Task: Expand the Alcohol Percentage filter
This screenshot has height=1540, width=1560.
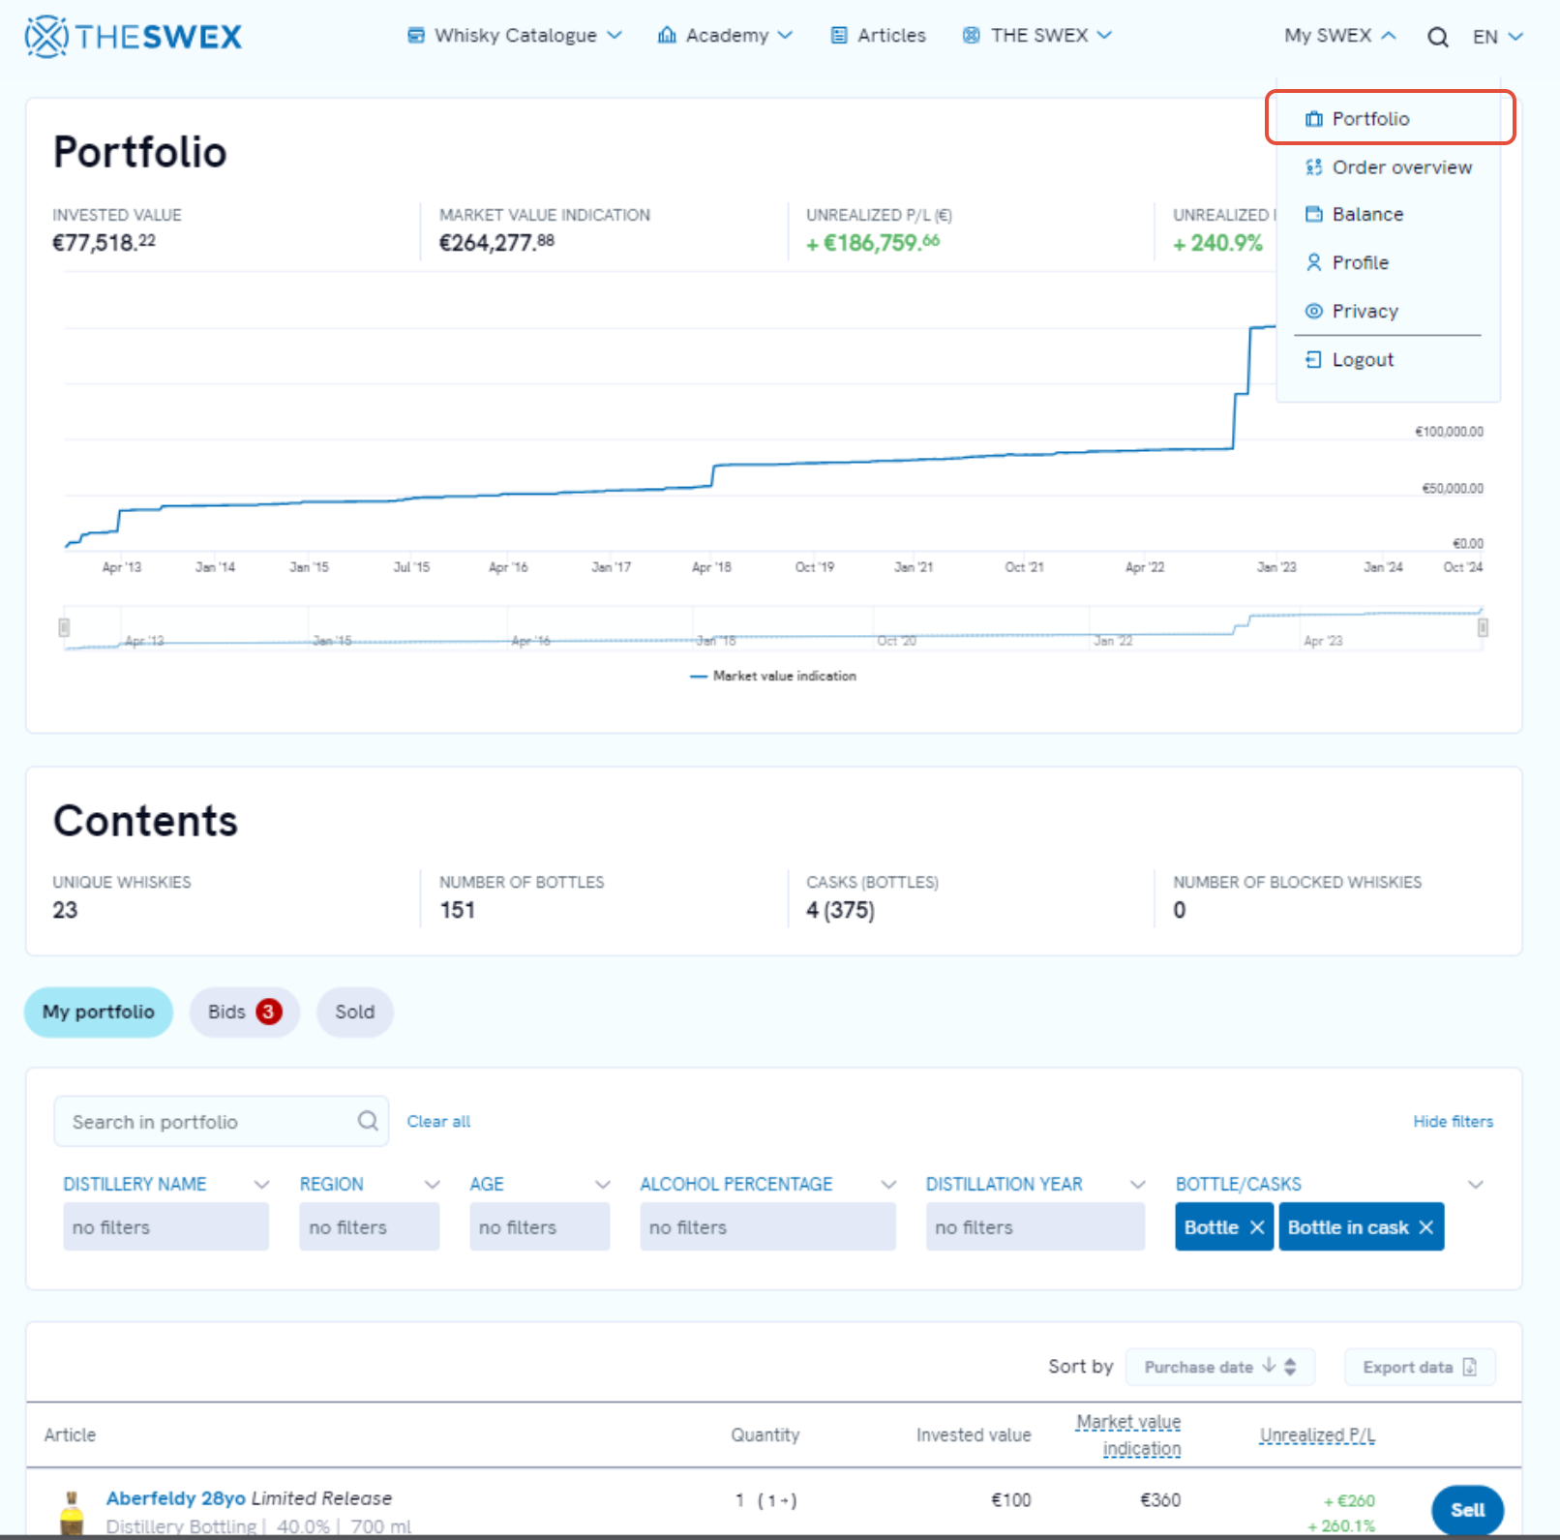Action: (x=888, y=1185)
